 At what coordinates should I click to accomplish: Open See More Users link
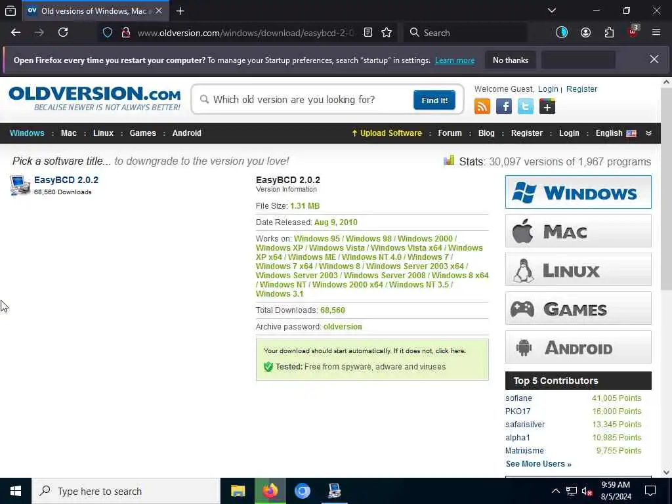(538, 464)
